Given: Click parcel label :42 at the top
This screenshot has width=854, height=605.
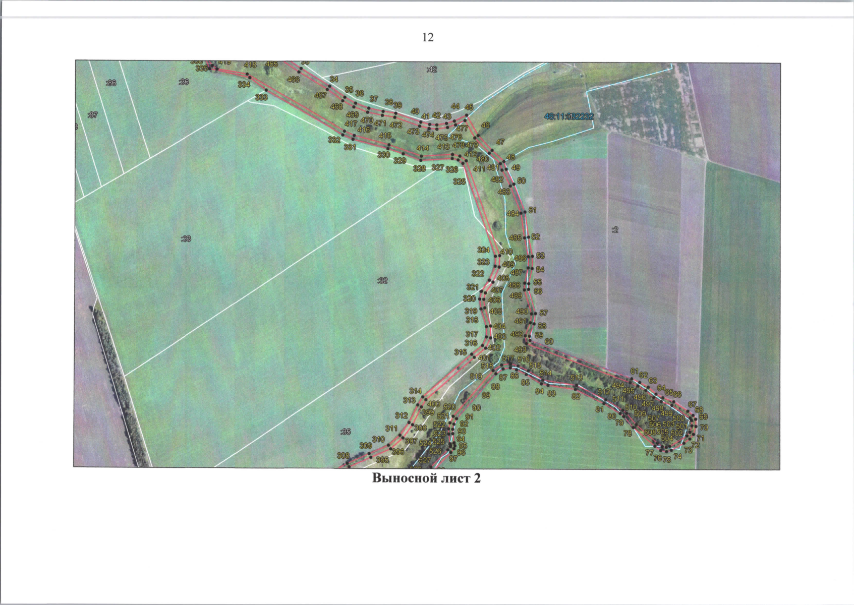Looking at the screenshot, I should 431,70.
